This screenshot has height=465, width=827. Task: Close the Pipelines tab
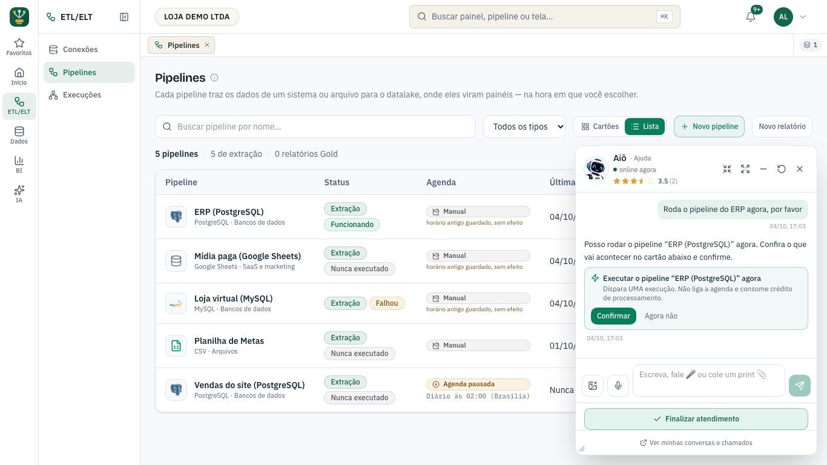coord(207,45)
